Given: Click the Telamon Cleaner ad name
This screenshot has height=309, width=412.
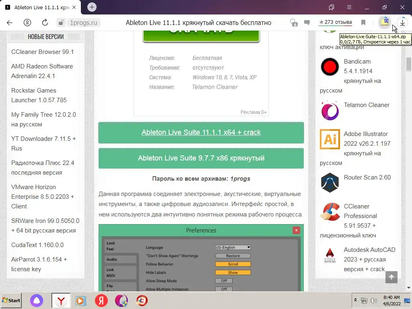Looking at the screenshot, I should pyautogui.click(x=215, y=87).
